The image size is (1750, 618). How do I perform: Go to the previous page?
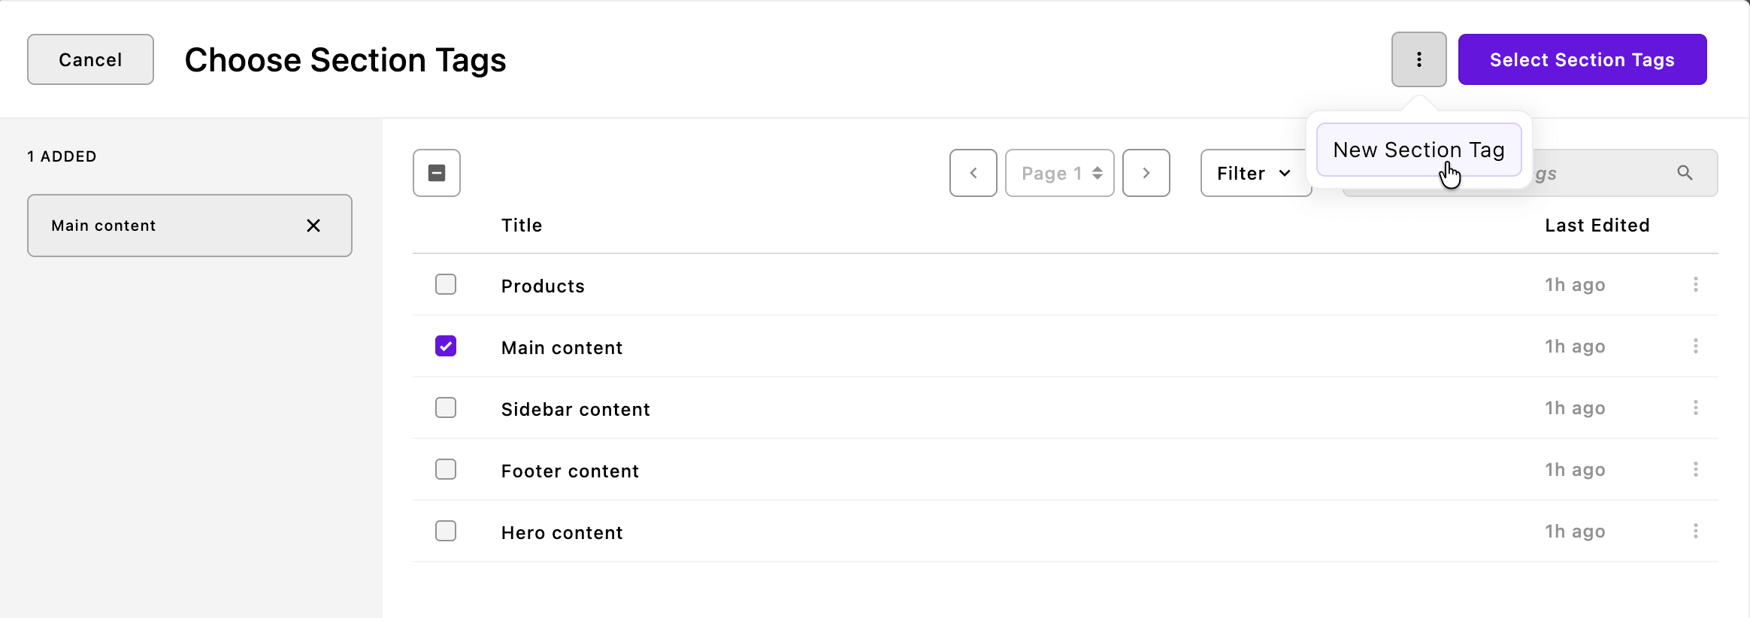pyautogui.click(x=973, y=173)
